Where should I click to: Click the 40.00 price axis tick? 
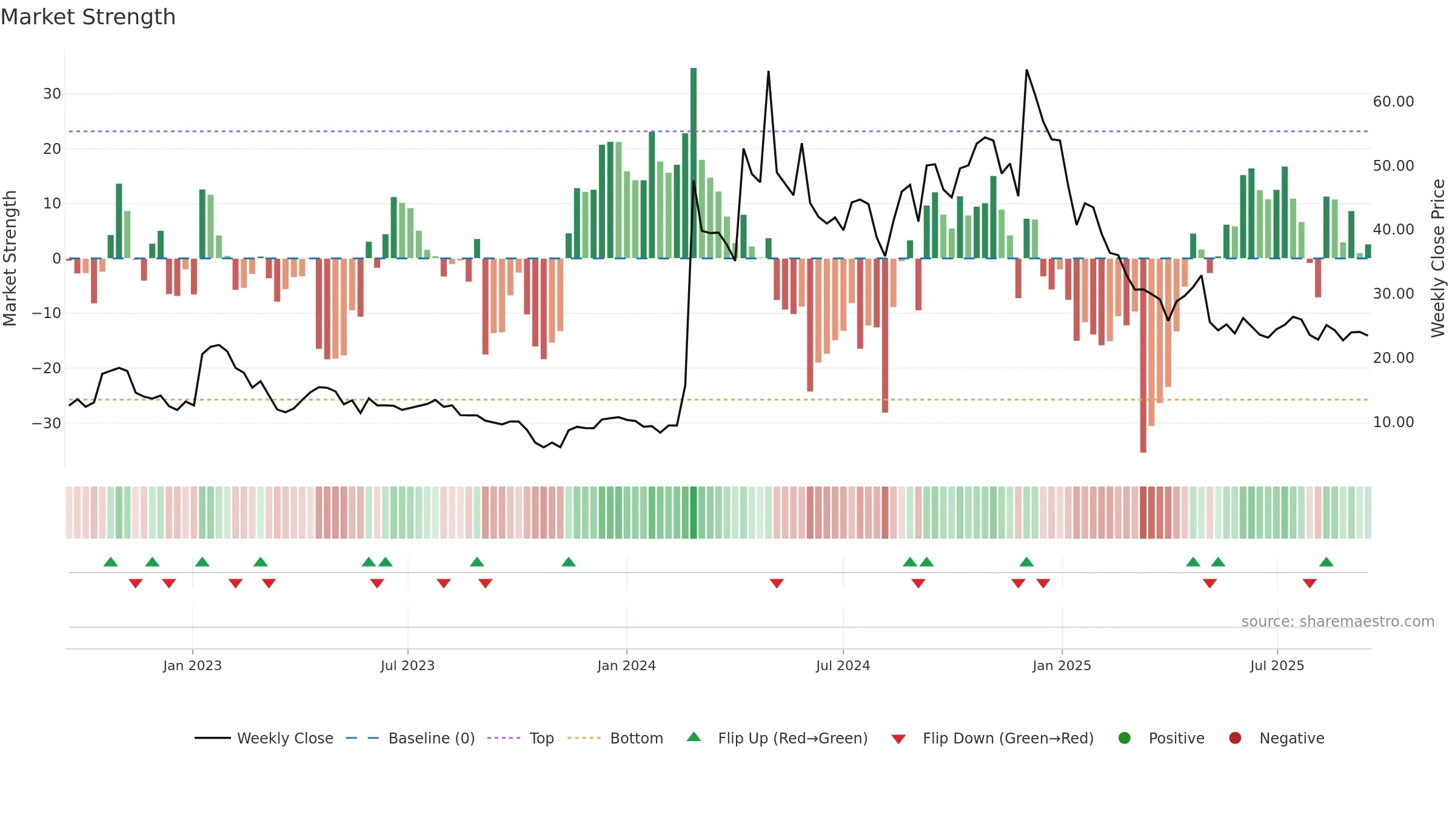[1393, 229]
